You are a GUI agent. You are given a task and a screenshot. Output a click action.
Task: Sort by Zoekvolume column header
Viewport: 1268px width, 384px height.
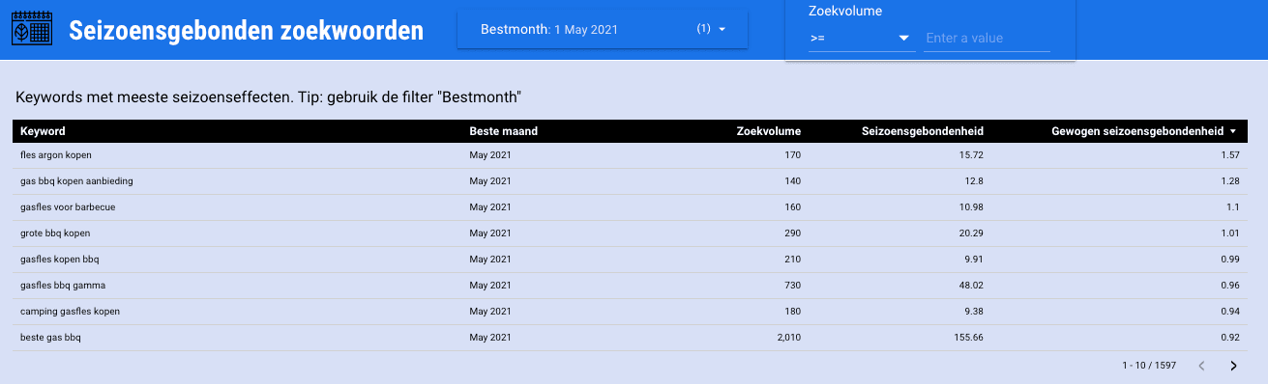[x=769, y=131]
